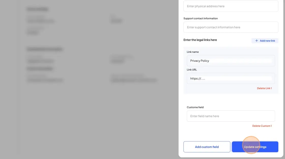Click the Link URL field showing https://.....
This screenshot has width=285, height=159.
click(231, 78)
